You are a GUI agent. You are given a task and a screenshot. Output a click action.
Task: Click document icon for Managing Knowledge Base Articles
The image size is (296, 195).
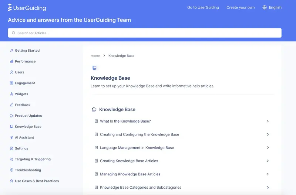[x=96, y=174]
